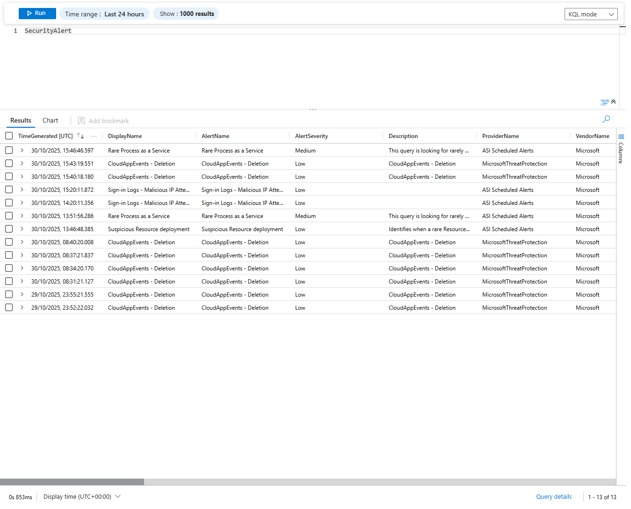
Task: Open the Columns panel on the right edge
Action: (x=621, y=151)
